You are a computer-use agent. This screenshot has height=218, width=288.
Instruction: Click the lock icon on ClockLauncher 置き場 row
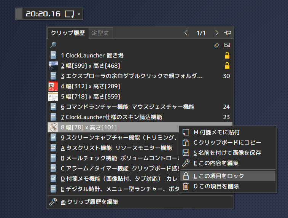227,55
